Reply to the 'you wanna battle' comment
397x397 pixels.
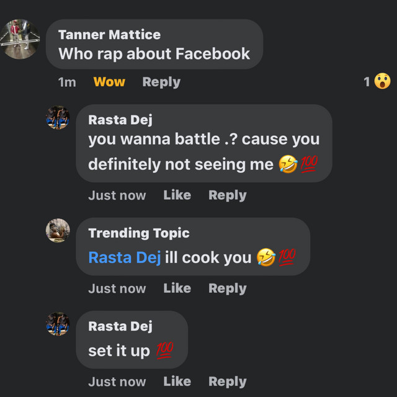(227, 195)
